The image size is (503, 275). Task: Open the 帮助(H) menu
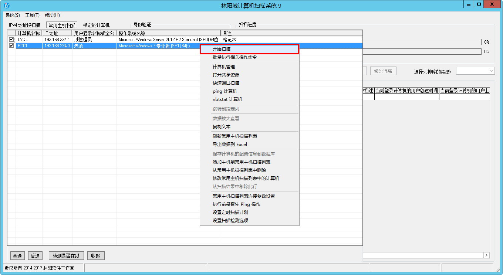(52, 15)
